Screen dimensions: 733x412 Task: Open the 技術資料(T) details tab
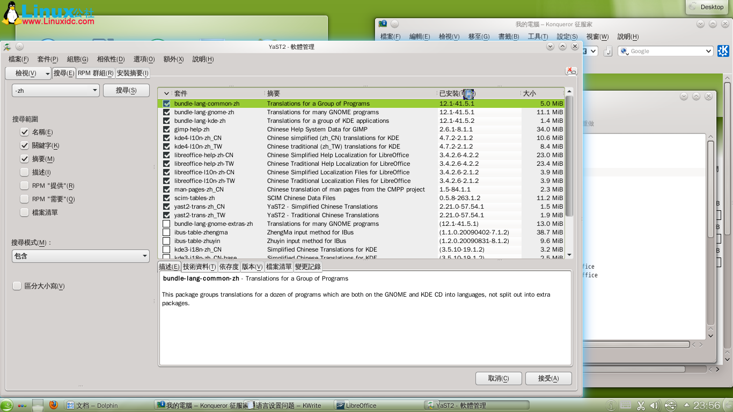[199, 267]
